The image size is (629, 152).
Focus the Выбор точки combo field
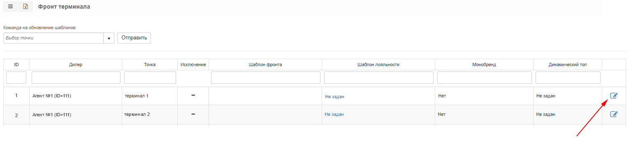[x=53, y=38]
